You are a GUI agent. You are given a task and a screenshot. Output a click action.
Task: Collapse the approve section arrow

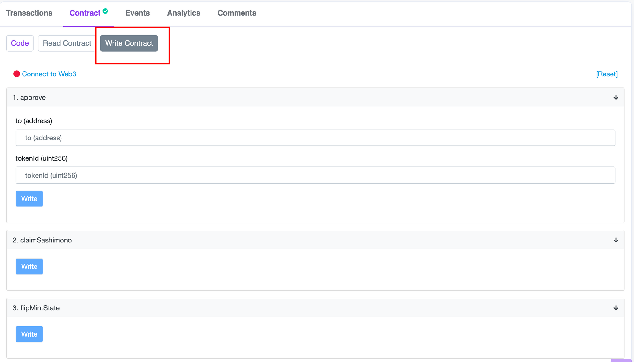[x=615, y=97]
